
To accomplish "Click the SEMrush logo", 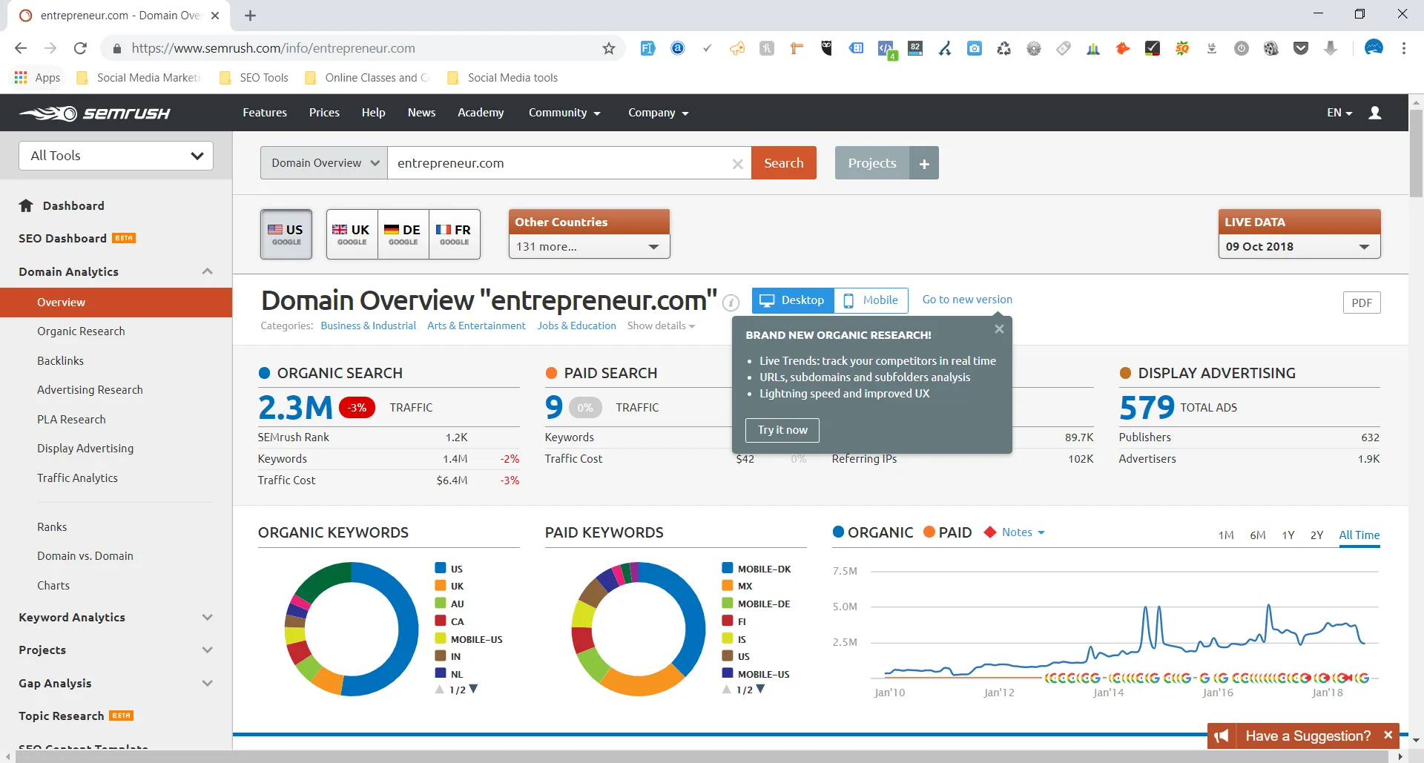I will pos(94,112).
